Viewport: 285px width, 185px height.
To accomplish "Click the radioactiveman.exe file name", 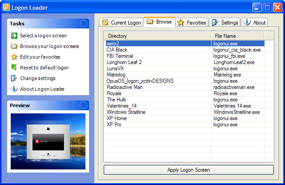I will click(x=234, y=87).
